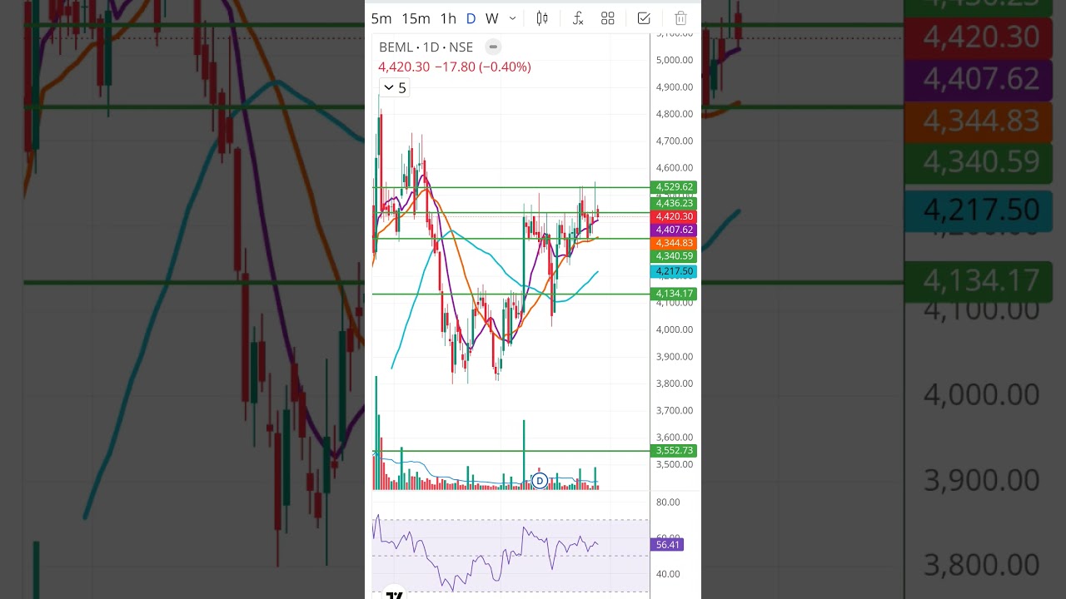Click the cyan 4,217.50 moving average label
This screenshot has width=1066, height=599.
tap(675, 272)
